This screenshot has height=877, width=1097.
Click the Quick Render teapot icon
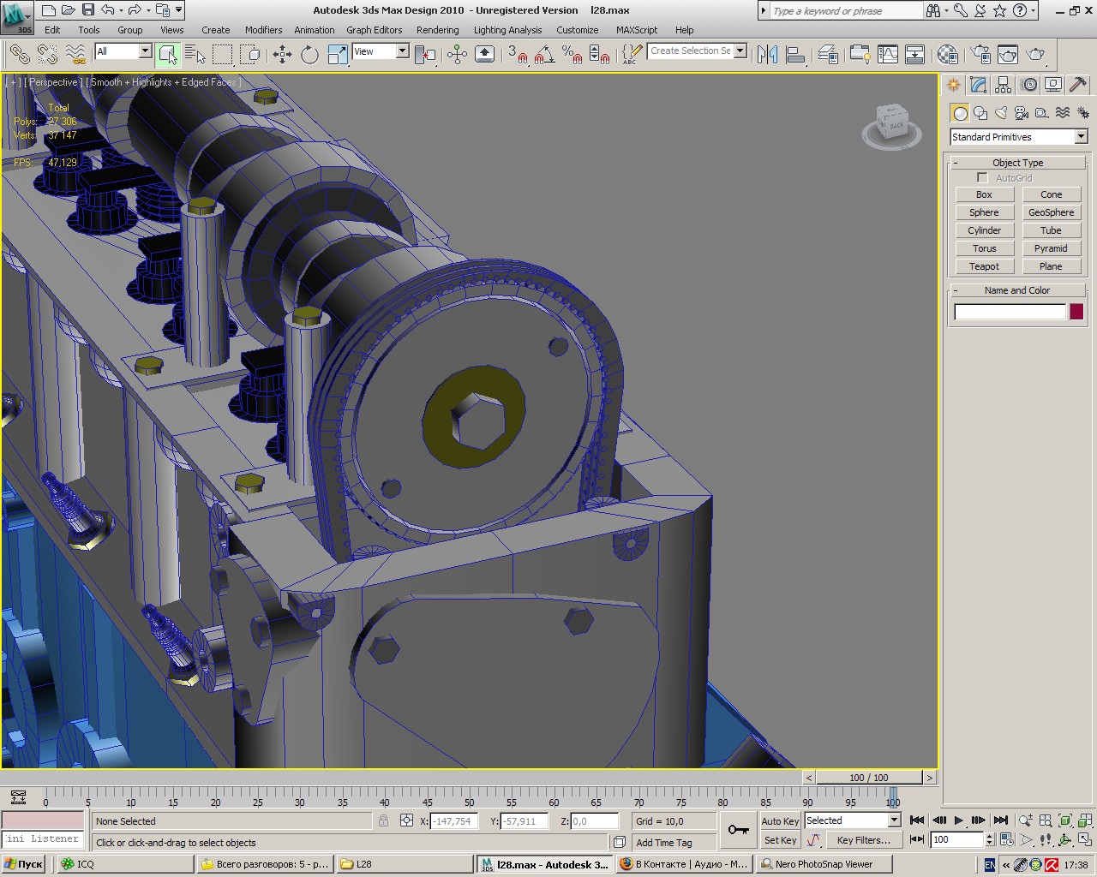click(x=1036, y=55)
